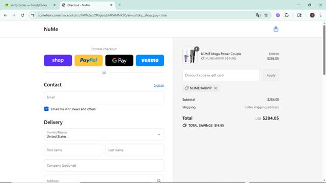Click the Sign in link

point(159,85)
